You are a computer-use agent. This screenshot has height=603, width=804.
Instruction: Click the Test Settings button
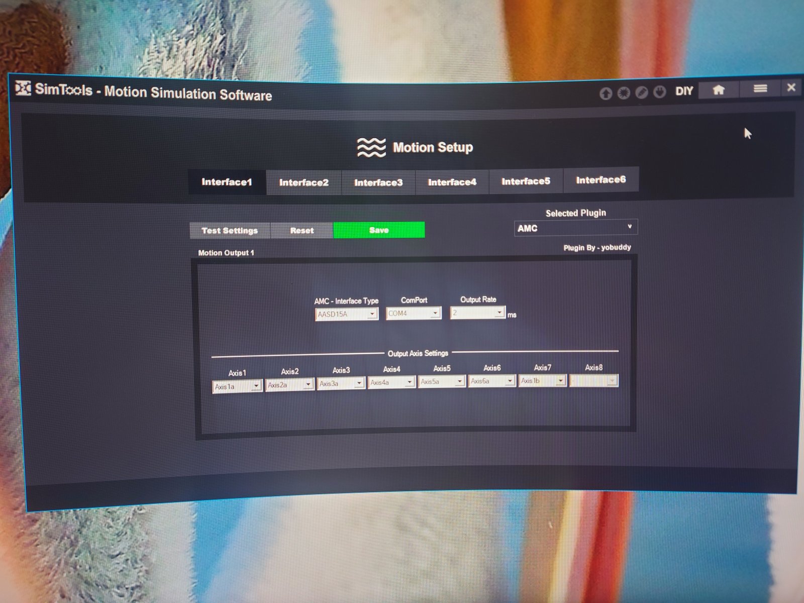coord(230,231)
